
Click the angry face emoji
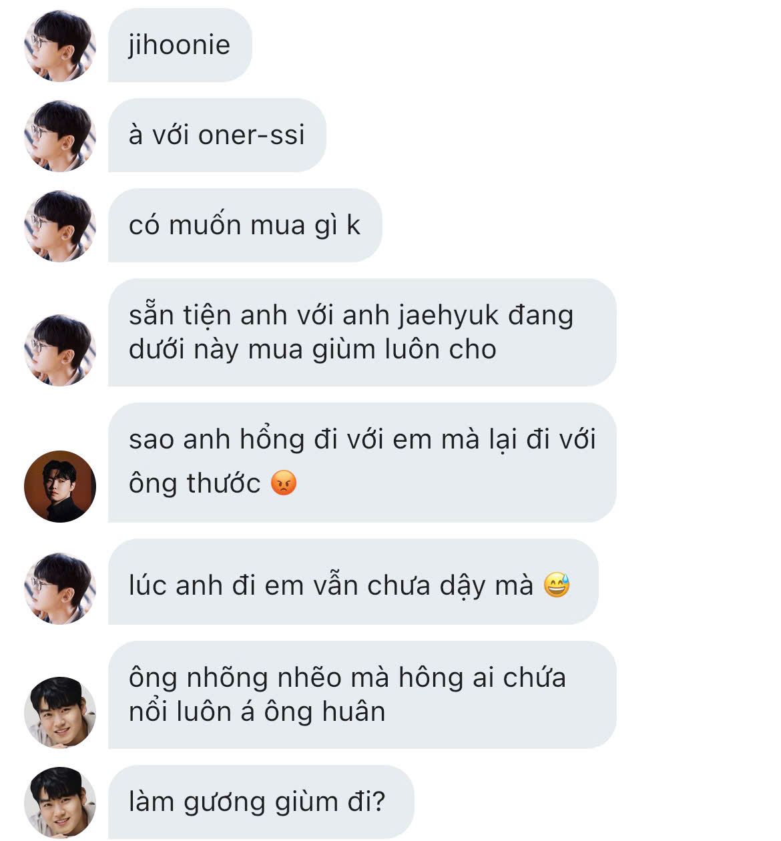(284, 483)
